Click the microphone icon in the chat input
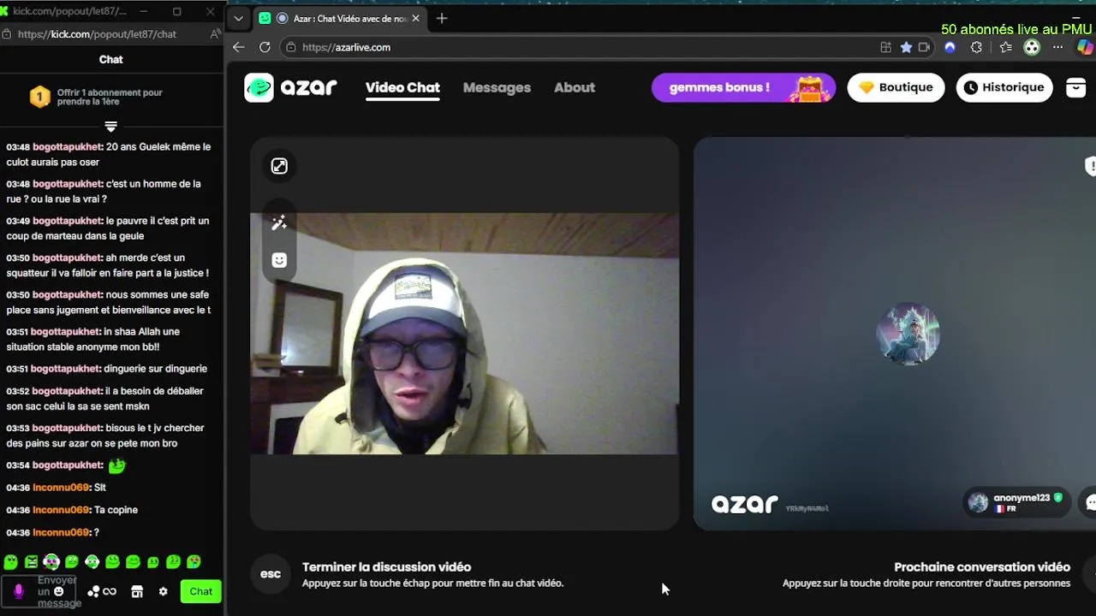Image resolution: width=1096 pixels, height=616 pixels. (x=18, y=591)
